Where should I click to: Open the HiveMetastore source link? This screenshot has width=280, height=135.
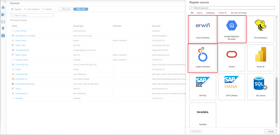click(x=21, y=93)
